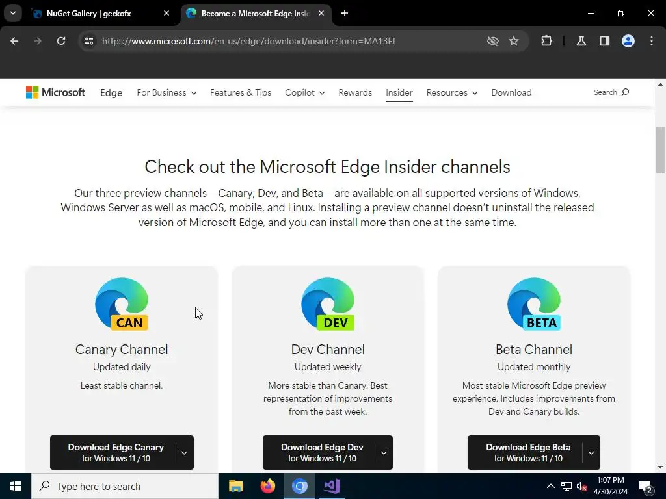This screenshot has height=499, width=666.
Task: Expand Edge Dev platform options arrow
Action: click(384, 453)
